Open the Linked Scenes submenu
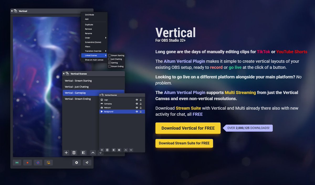 (94, 56)
